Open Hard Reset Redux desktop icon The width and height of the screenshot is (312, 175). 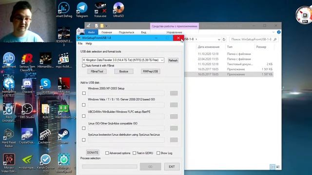pyautogui.click(x=9, y=138)
